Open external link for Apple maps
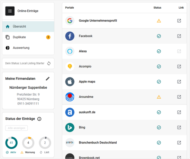 tap(179, 82)
